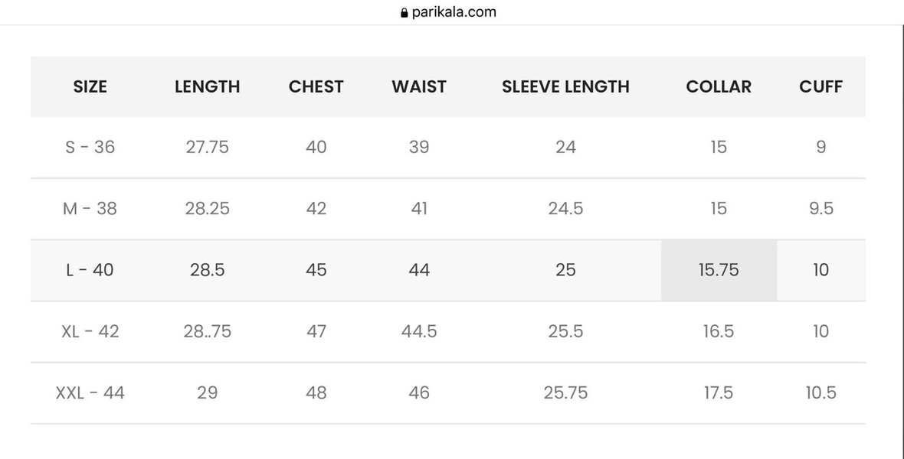Screen dimensions: 904x459
Task: Click the lock icon beside parikala.com
Action: tap(405, 13)
